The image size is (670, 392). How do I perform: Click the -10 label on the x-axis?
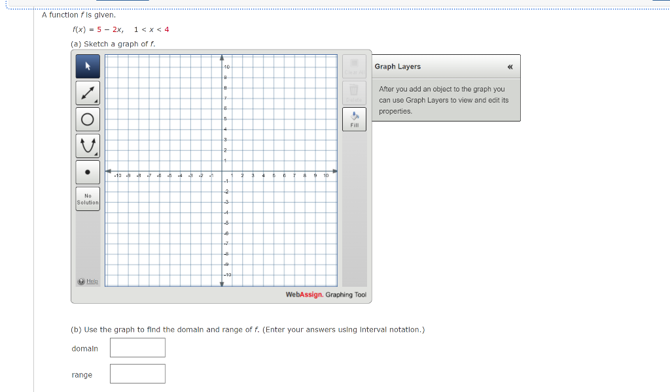[118, 175]
